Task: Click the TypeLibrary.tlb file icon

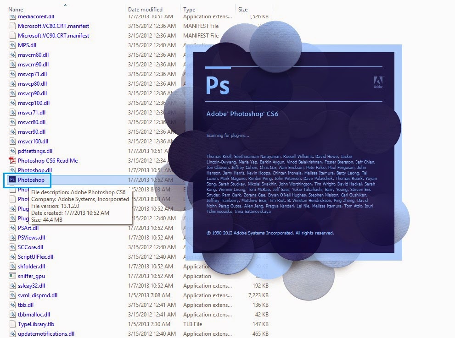Action: tap(12, 324)
